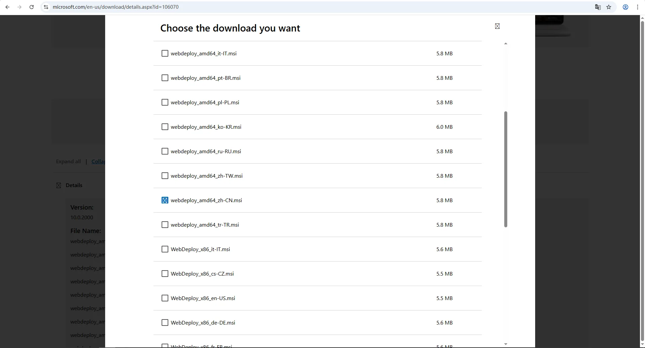Collapse the Details section

pos(59,185)
